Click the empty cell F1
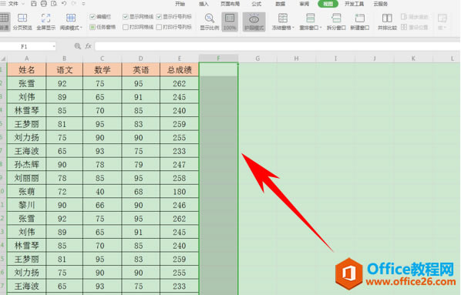The image size is (461, 295). pos(218,69)
